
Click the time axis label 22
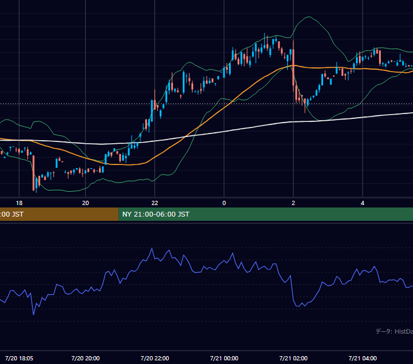pyautogui.click(x=155, y=203)
